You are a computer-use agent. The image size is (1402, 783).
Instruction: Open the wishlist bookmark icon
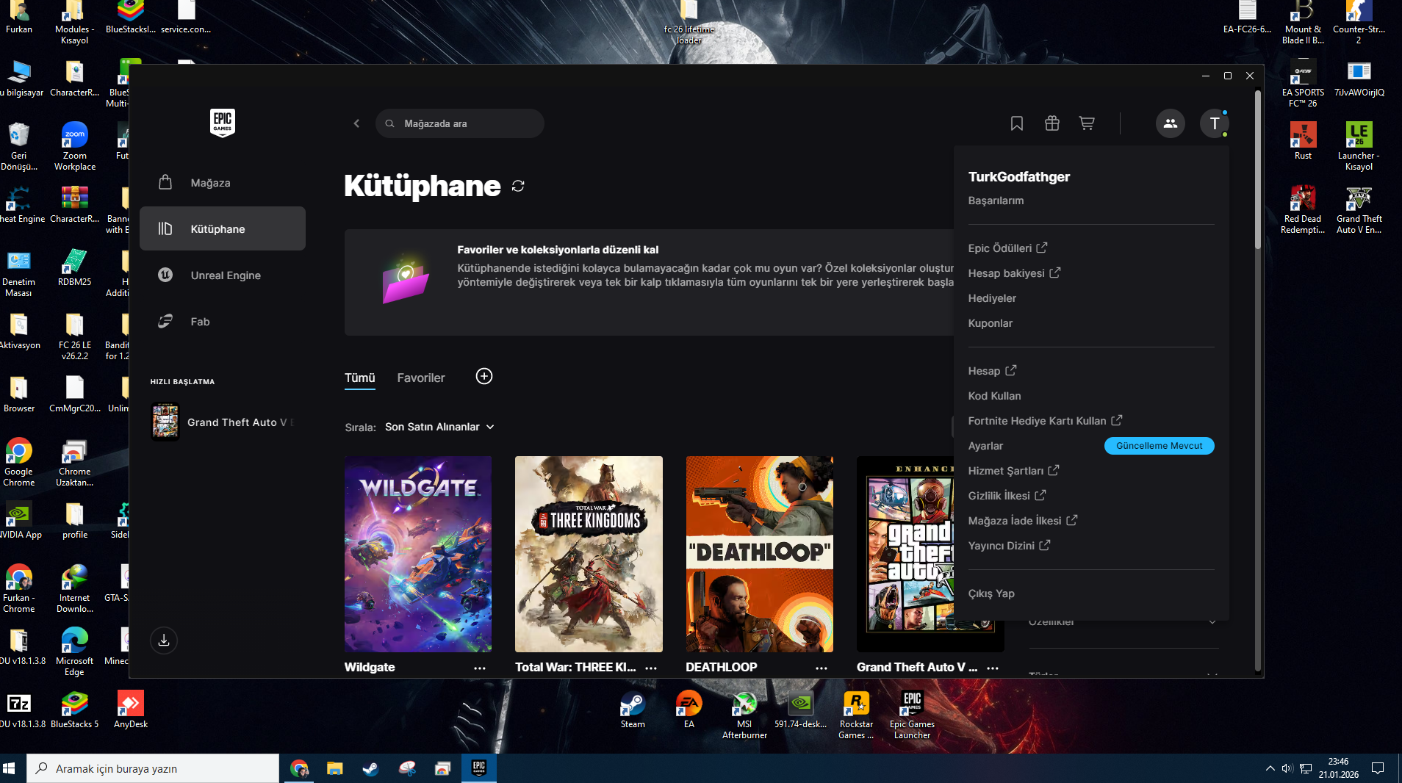tap(1017, 123)
